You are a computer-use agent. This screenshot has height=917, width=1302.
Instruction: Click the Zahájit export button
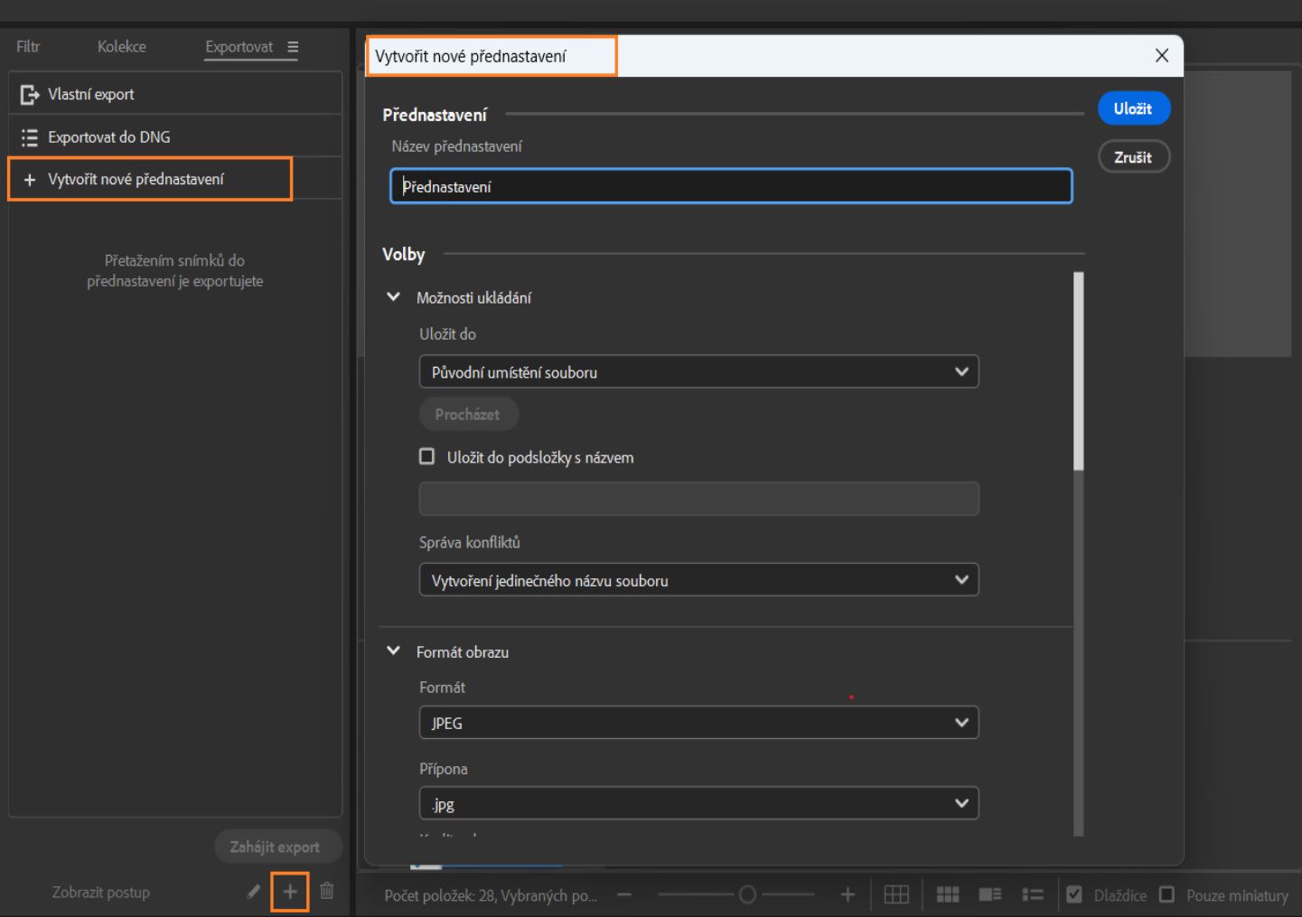point(277,847)
